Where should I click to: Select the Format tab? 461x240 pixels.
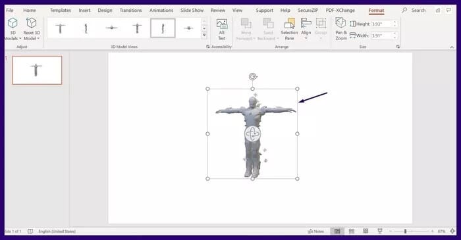pos(376,11)
